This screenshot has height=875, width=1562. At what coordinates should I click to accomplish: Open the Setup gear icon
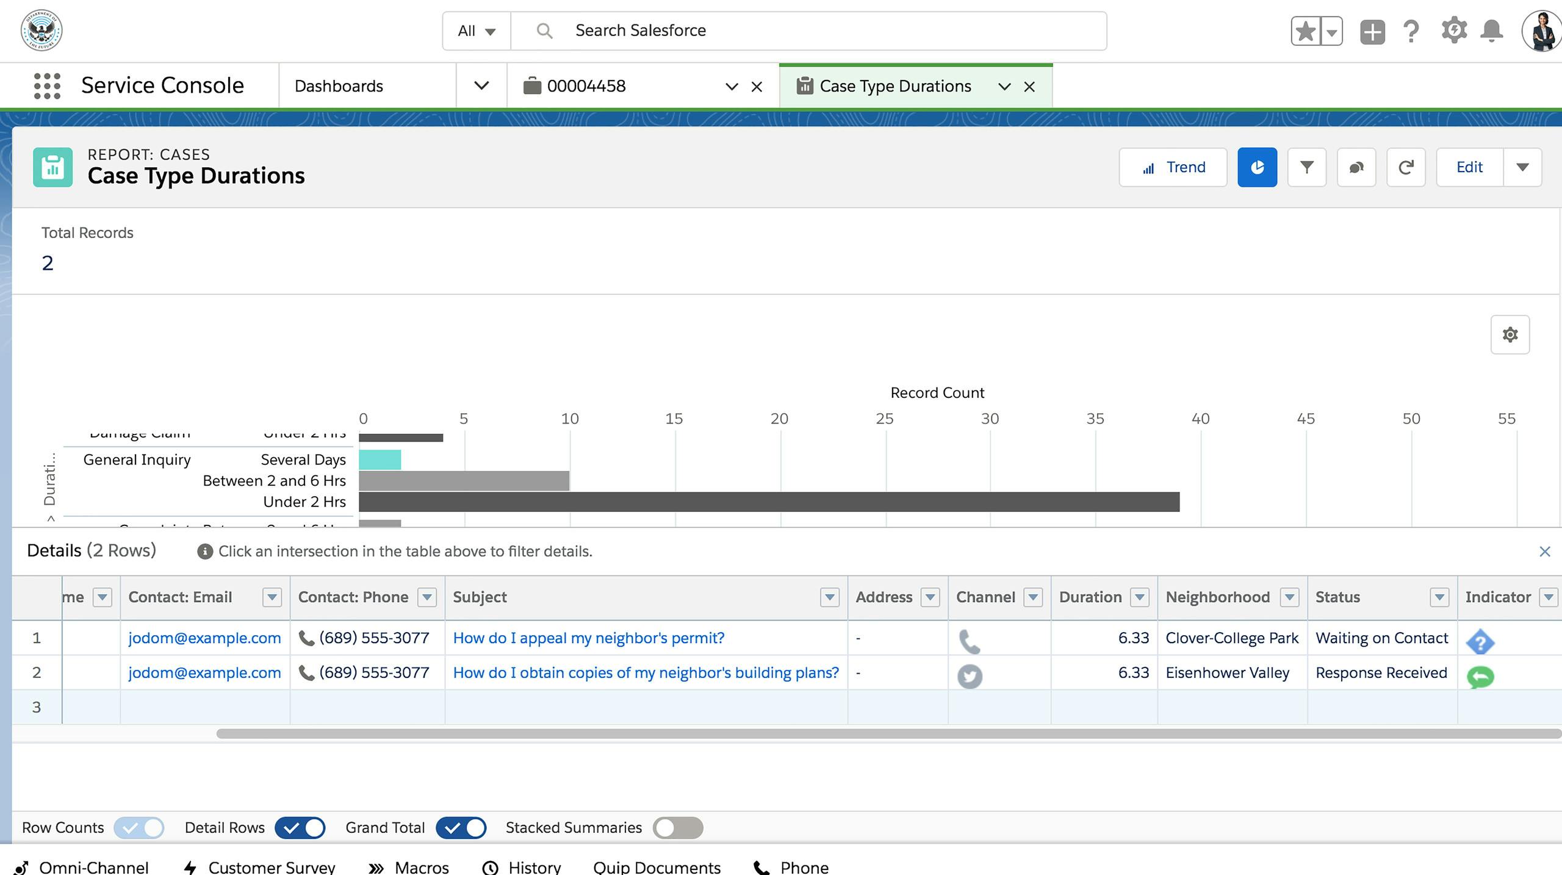pyautogui.click(x=1454, y=30)
